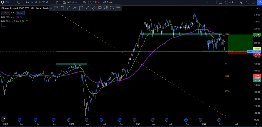Collapse the indicator legend arrow

(x=3, y=25)
